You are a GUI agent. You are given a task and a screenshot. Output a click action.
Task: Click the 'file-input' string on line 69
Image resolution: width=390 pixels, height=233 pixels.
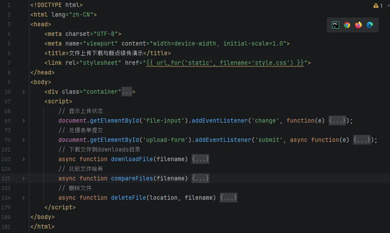click(163, 121)
